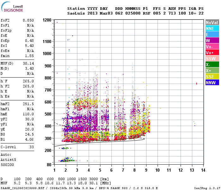The image size is (221, 190).
Task: Click the 80 km y-axis label
Action: (x=49, y=165)
